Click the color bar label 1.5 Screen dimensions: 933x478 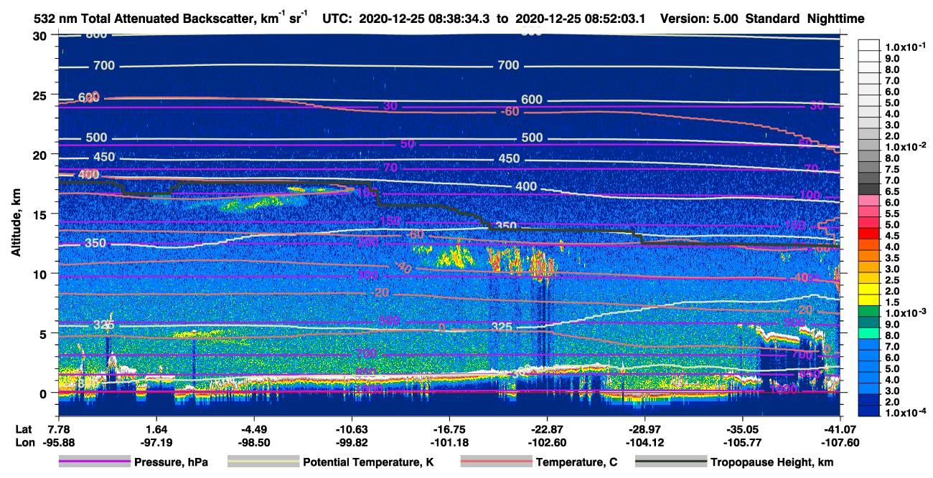[x=891, y=302]
